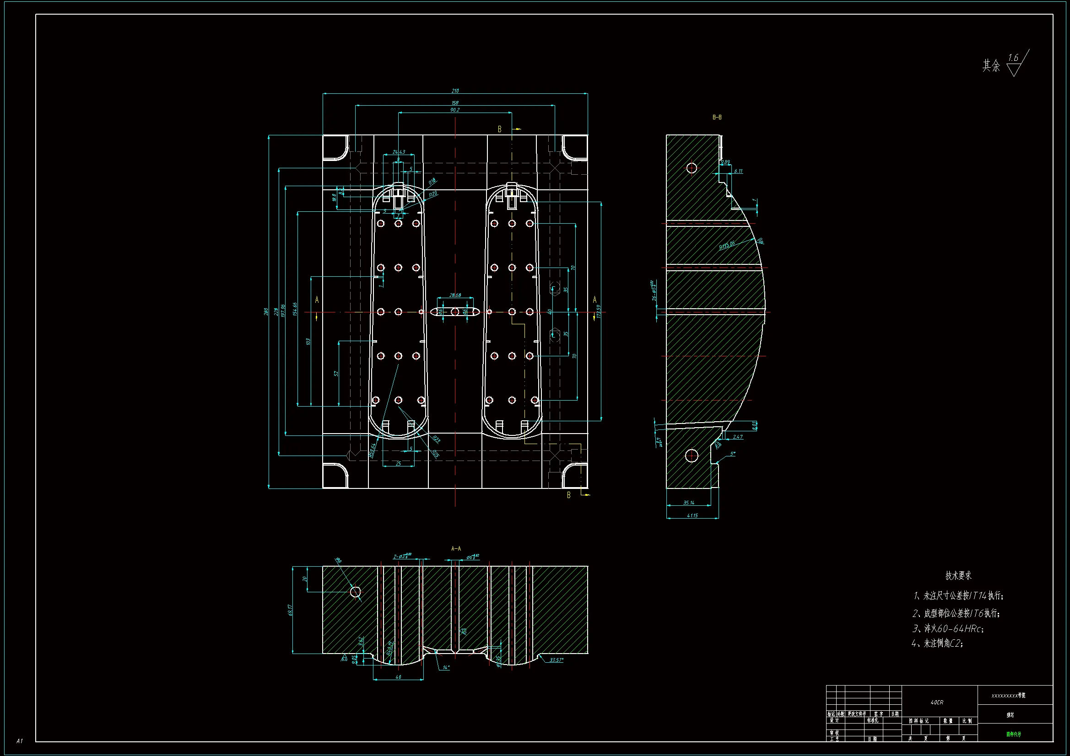Select the R195.06 radius dimension in B-B view
The width and height of the screenshot is (1070, 756).
point(727,245)
